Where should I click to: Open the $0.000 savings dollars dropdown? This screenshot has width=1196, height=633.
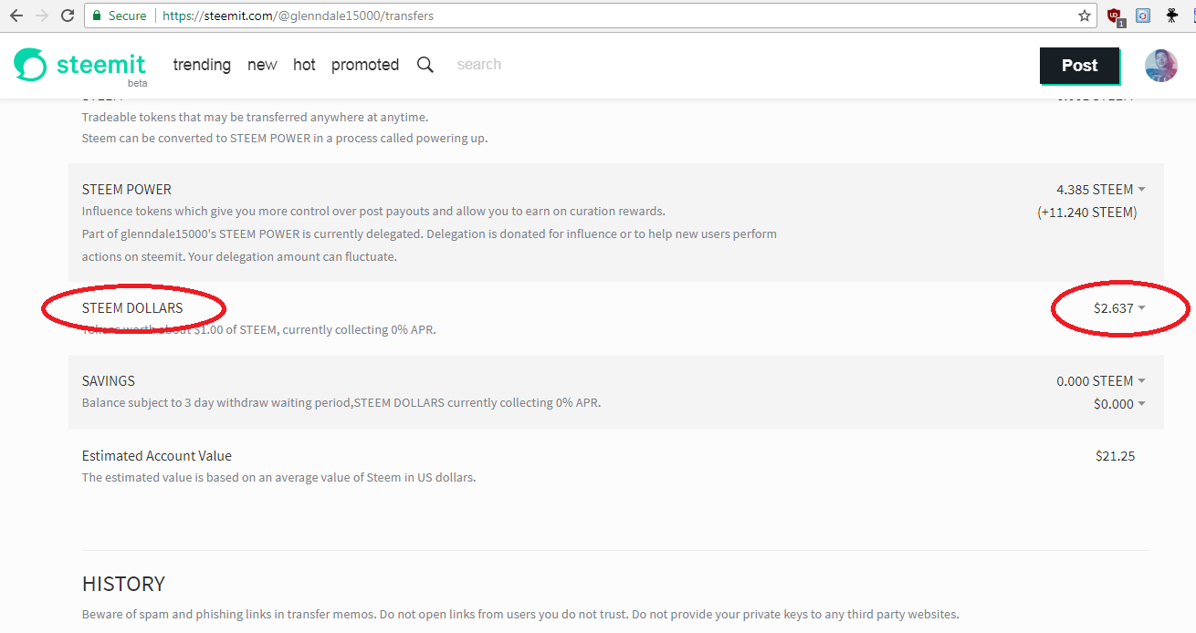1119,404
